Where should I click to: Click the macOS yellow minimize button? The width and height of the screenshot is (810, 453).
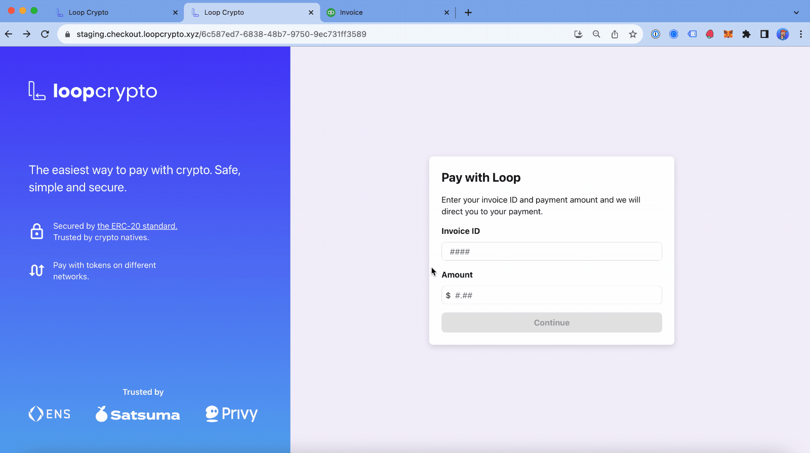(x=23, y=11)
